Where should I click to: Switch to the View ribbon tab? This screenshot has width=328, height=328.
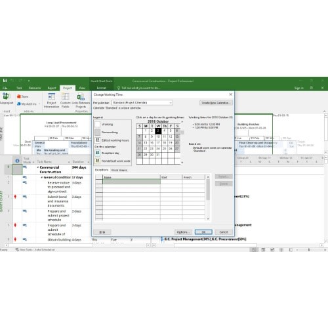click(x=82, y=88)
